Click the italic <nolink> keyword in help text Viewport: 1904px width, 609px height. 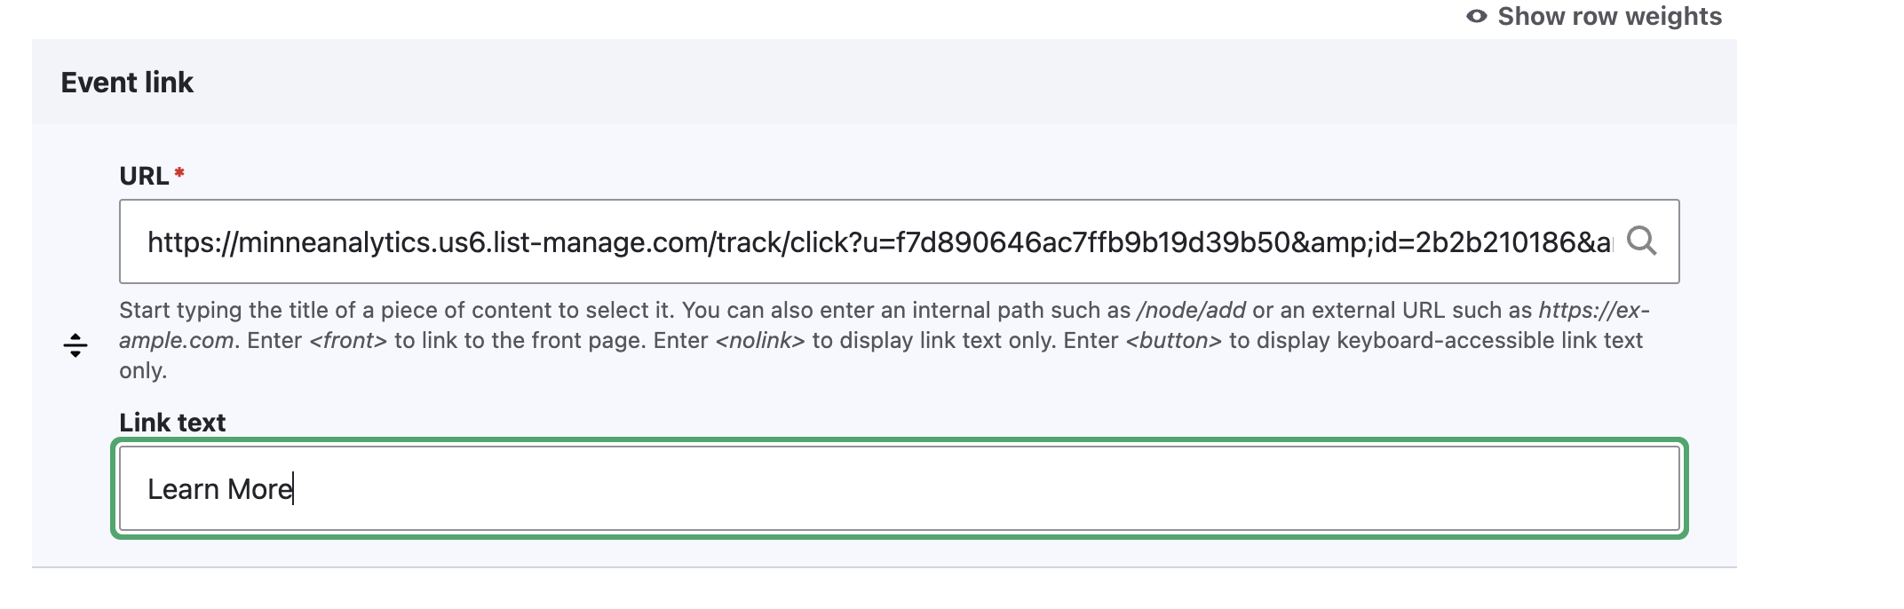tap(759, 340)
